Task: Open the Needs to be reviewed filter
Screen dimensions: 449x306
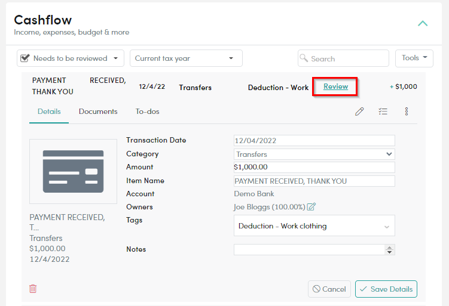Action: pyautogui.click(x=71, y=58)
